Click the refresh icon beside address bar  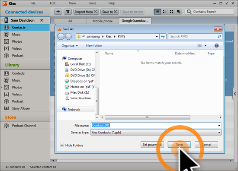pos(163,37)
